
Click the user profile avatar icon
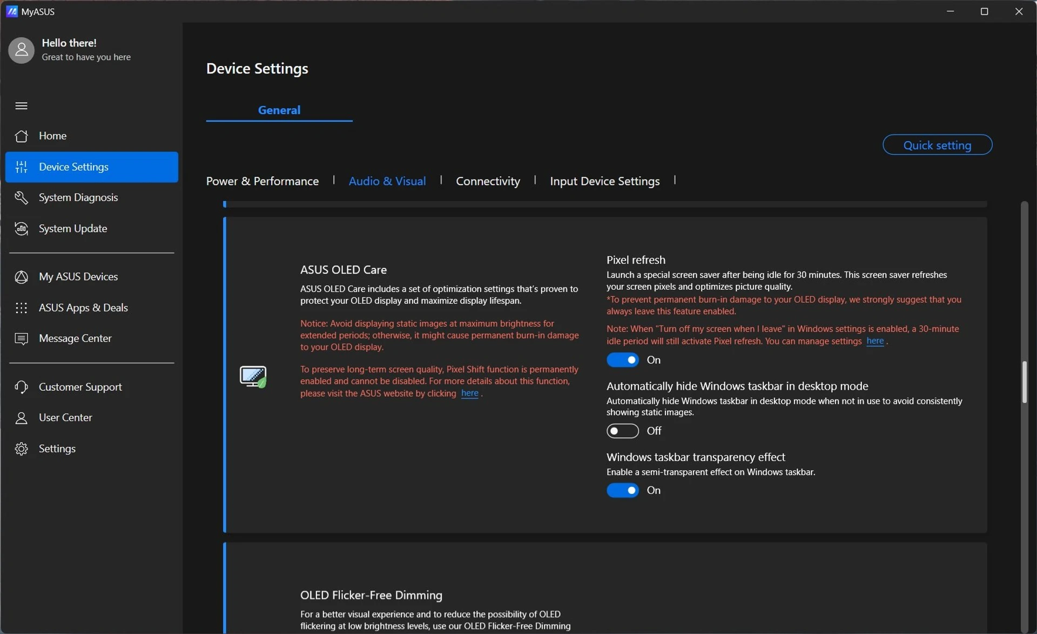[x=22, y=50]
